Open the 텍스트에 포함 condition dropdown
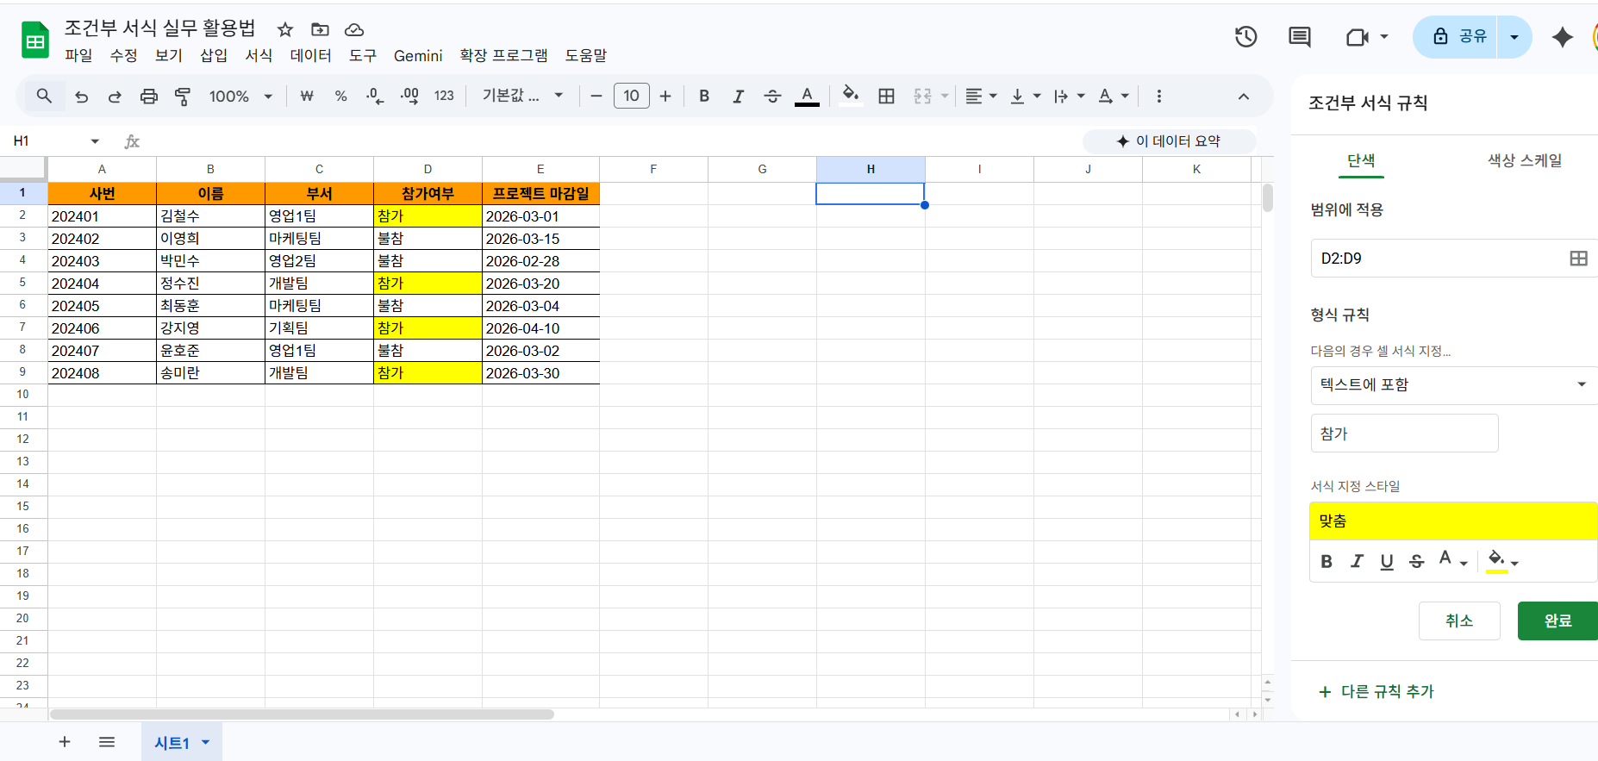Image resolution: width=1598 pixels, height=761 pixels. [x=1453, y=385]
